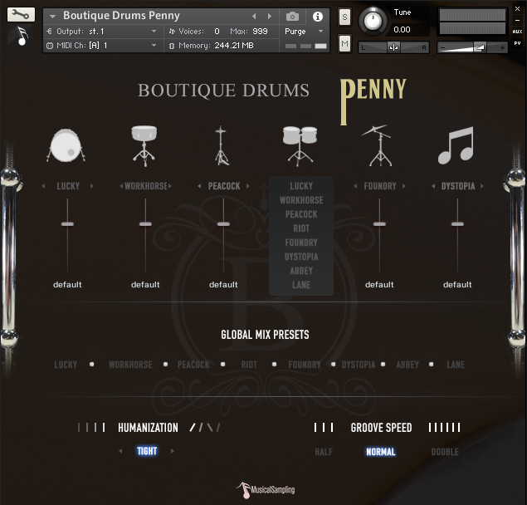Click the kick volume fader handle
This screenshot has width=527, height=505.
[67, 224]
